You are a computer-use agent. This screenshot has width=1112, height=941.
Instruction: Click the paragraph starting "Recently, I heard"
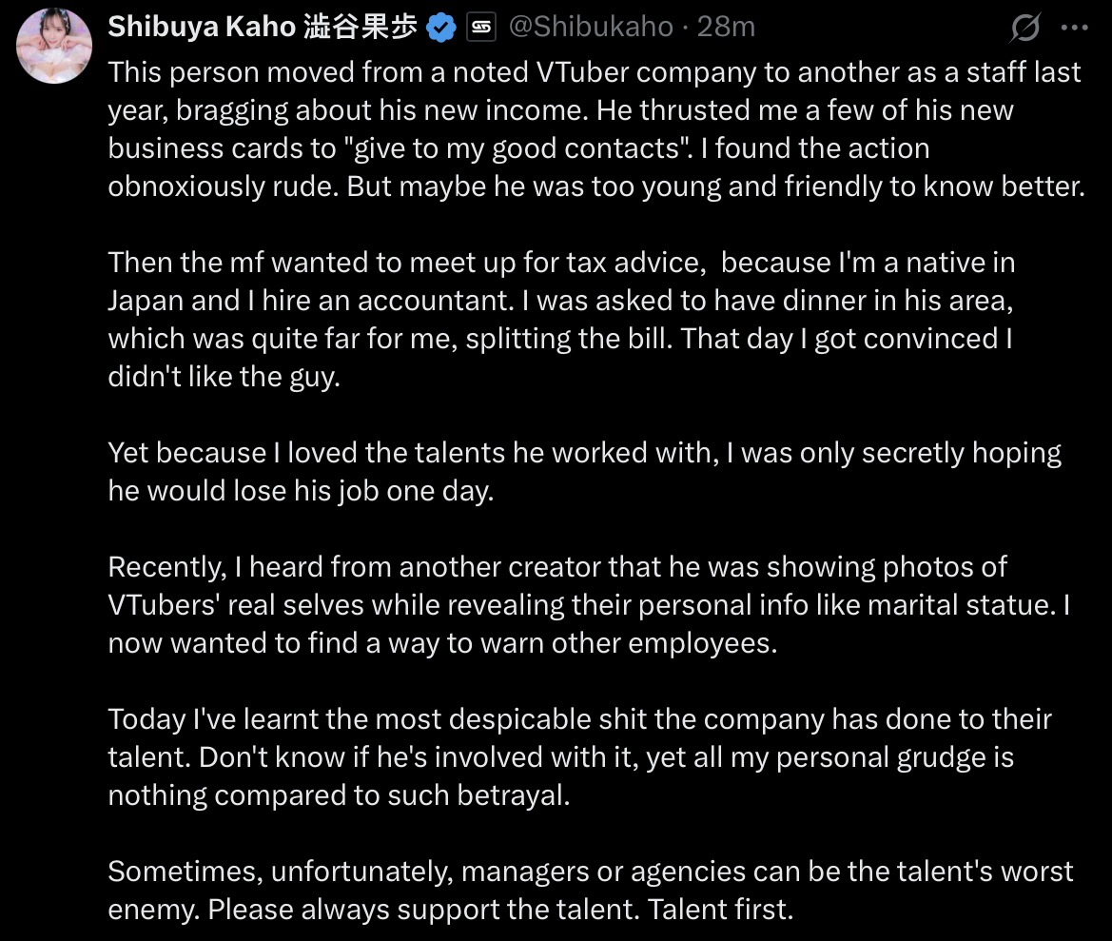coord(589,605)
